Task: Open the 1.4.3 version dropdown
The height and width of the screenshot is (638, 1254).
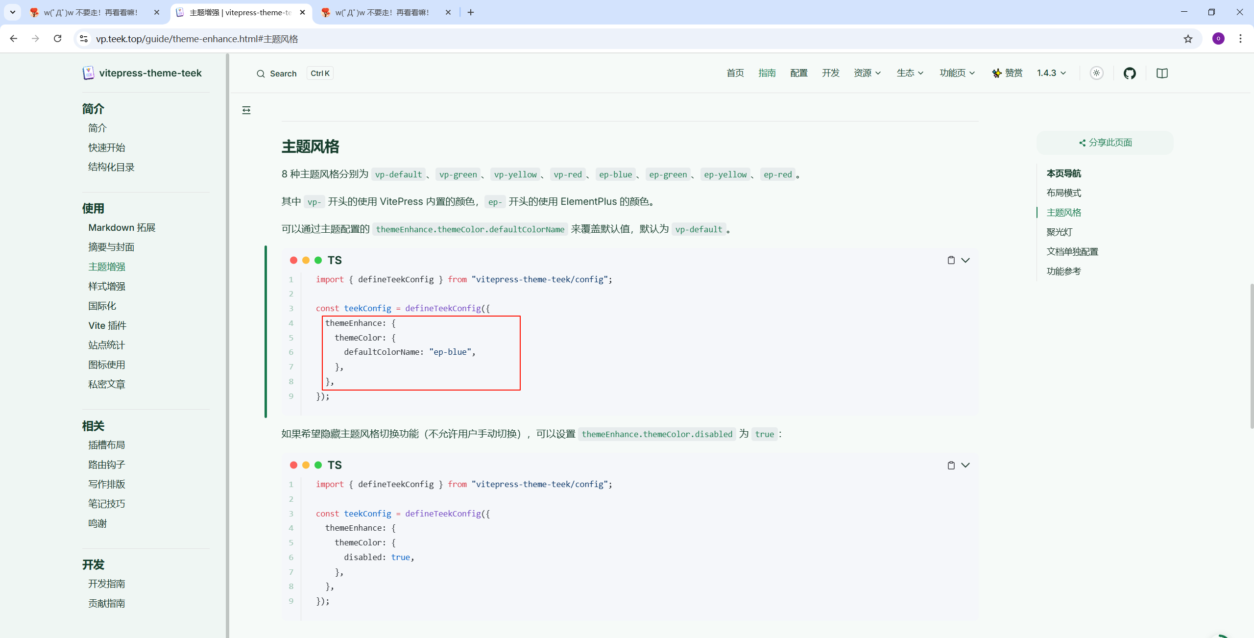Action: 1051,73
